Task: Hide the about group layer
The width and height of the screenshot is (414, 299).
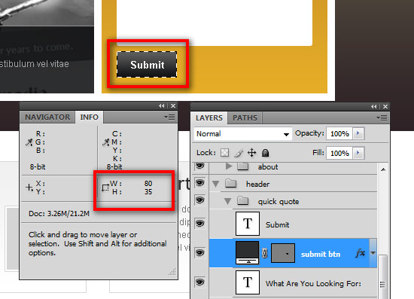Action: (x=200, y=166)
